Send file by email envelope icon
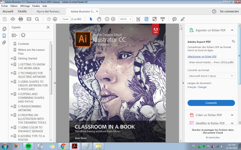The height and width of the screenshot is (150, 241). [29, 19]
